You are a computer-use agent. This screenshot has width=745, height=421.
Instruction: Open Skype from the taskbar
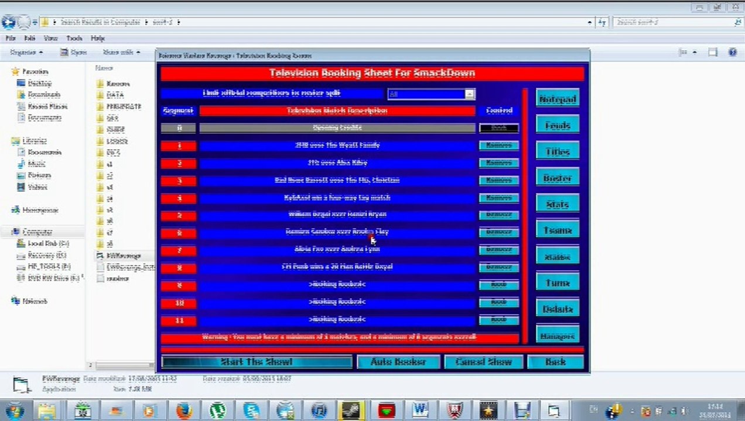[x=251, y=410]
